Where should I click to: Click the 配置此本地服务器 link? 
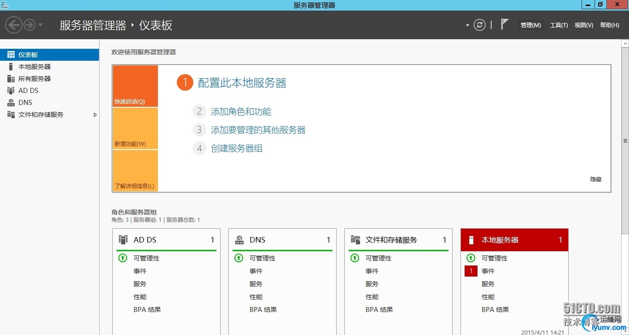[242, 83]
